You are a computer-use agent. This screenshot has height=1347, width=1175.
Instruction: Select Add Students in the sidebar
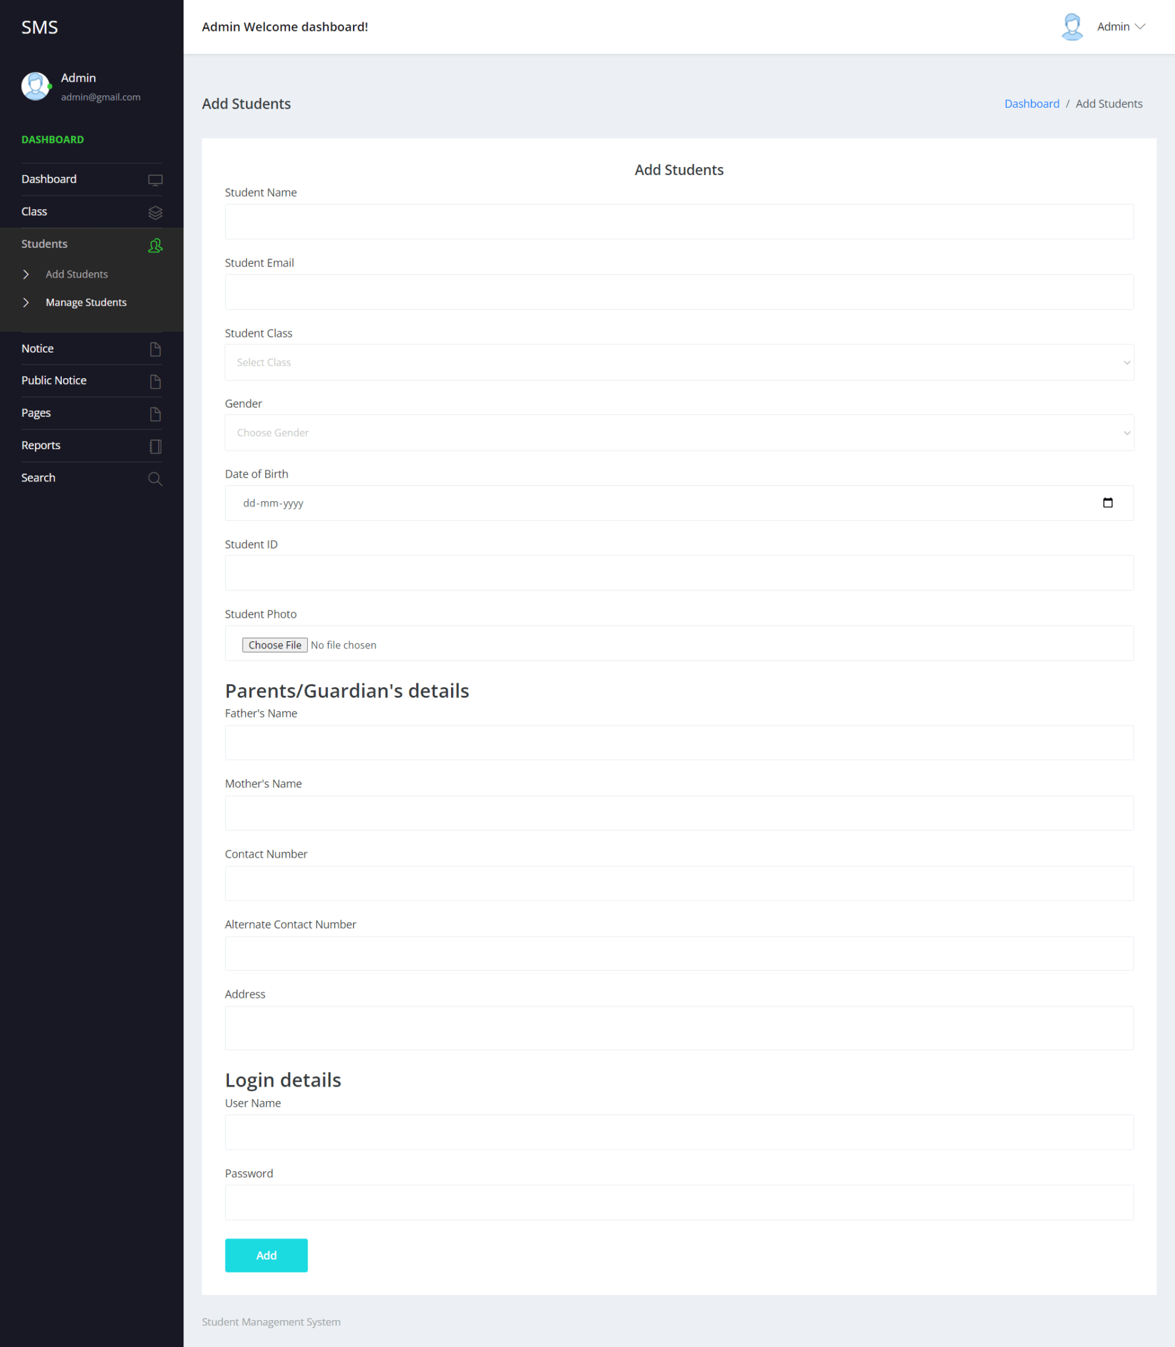[76, 274]
